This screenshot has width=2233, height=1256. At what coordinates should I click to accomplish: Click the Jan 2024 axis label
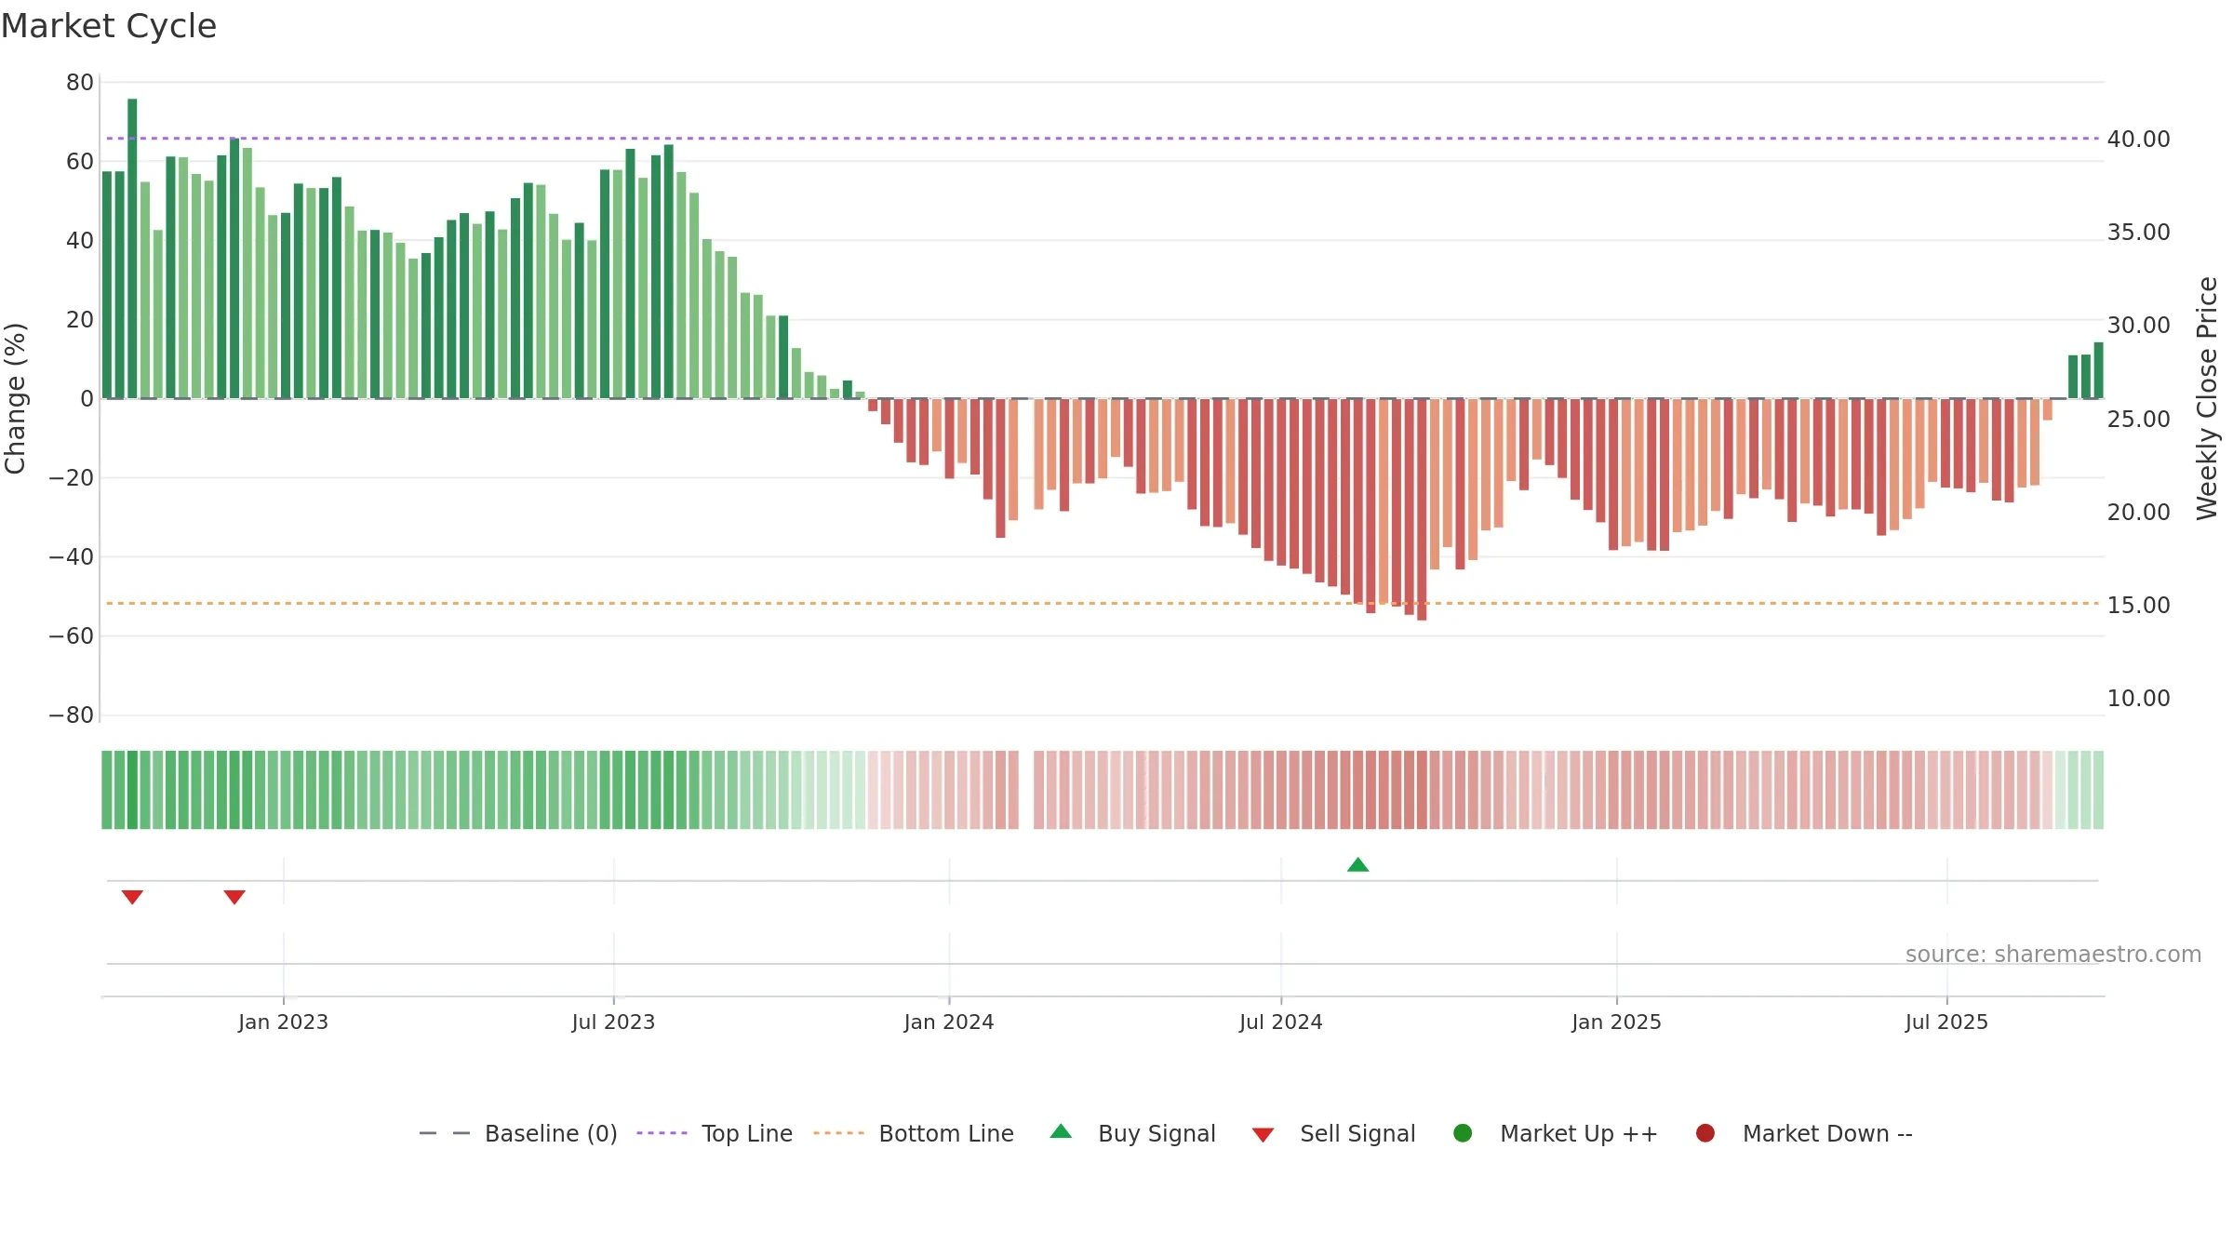tap(949, 1022)
